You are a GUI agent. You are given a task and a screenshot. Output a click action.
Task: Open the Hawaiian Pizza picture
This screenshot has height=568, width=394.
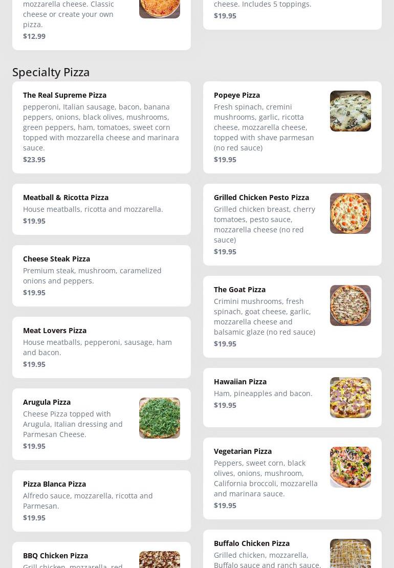[x=350, y=398]
